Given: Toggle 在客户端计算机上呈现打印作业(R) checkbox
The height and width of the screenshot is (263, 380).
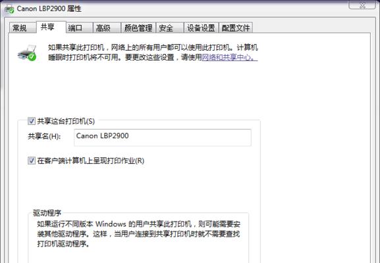Looking at the screenshot, I should point(32,160).
